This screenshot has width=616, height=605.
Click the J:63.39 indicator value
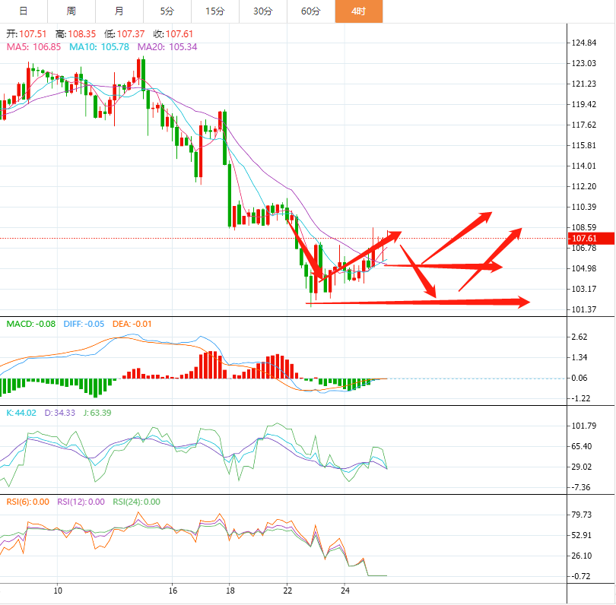[x=97, y=413]
